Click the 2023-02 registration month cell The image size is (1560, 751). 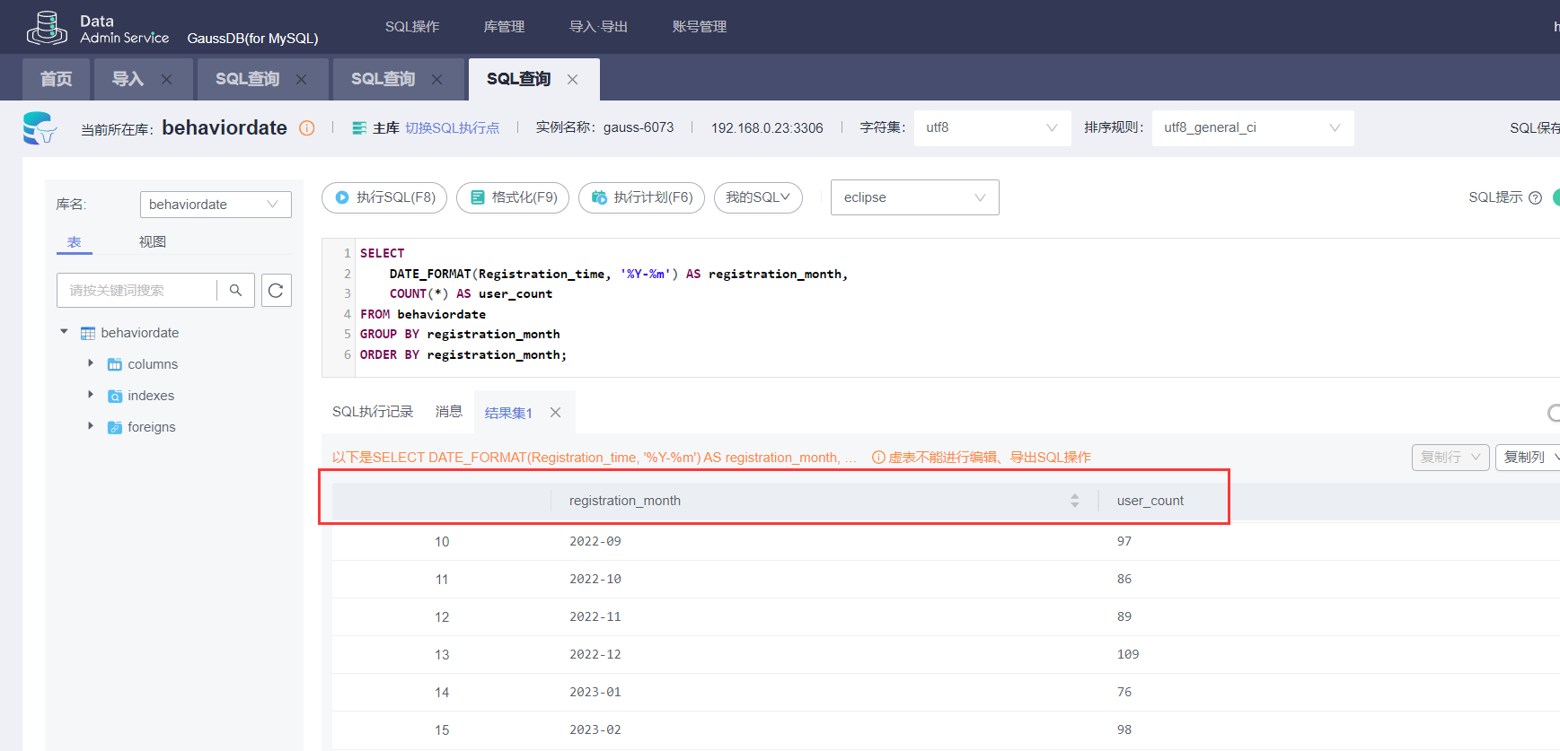(595, 729)
